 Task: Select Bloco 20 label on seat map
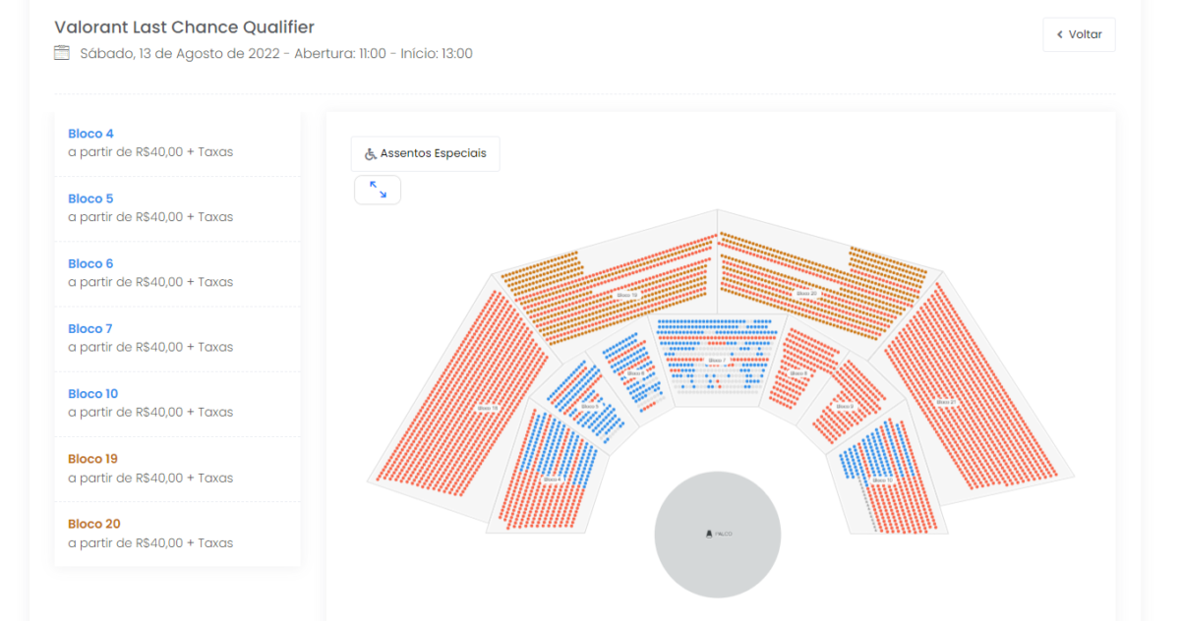[806, 293]
